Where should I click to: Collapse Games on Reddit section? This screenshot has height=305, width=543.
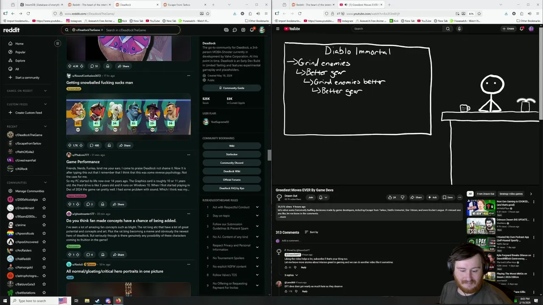point(45,91)
